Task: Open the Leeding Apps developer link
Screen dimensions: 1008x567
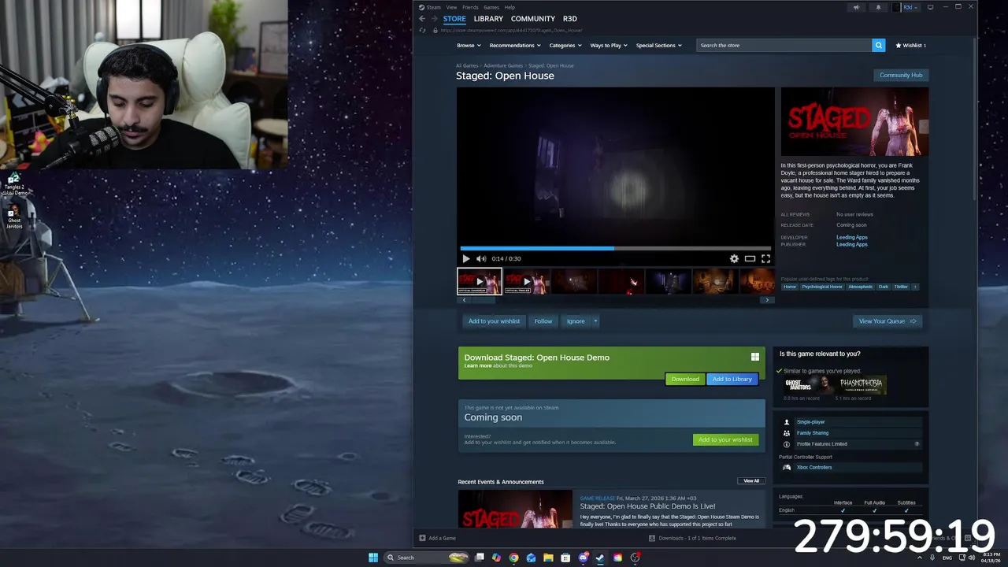Action: click(x=851, y=237)
